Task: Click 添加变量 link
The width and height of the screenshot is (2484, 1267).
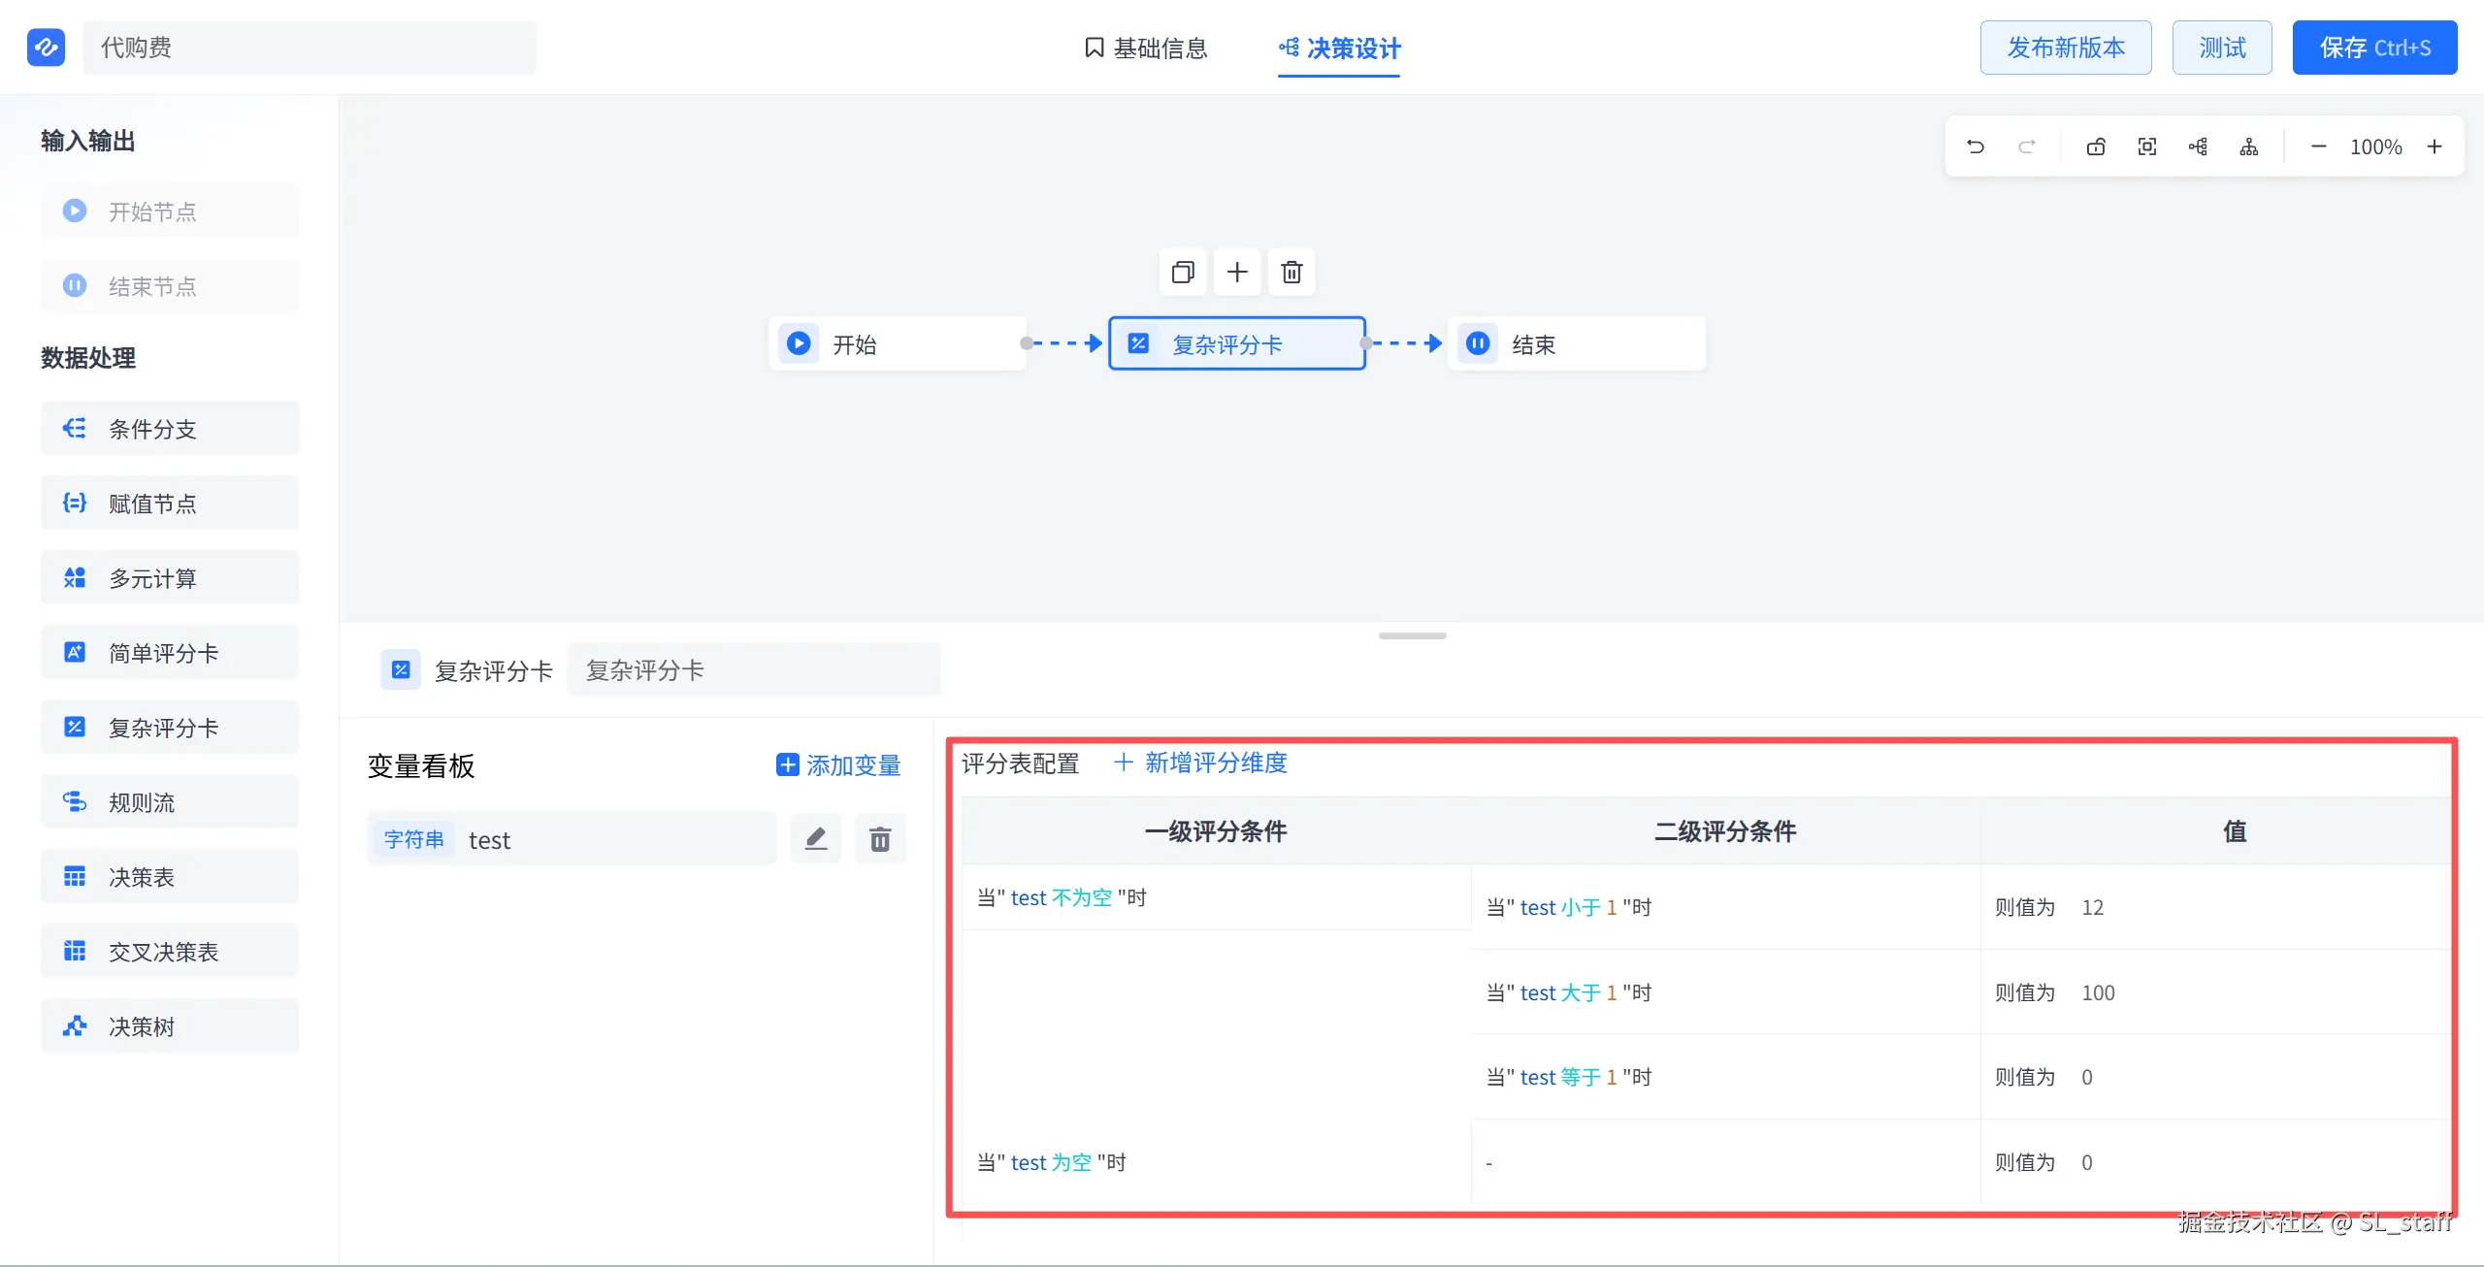Action: coord(839,765)
